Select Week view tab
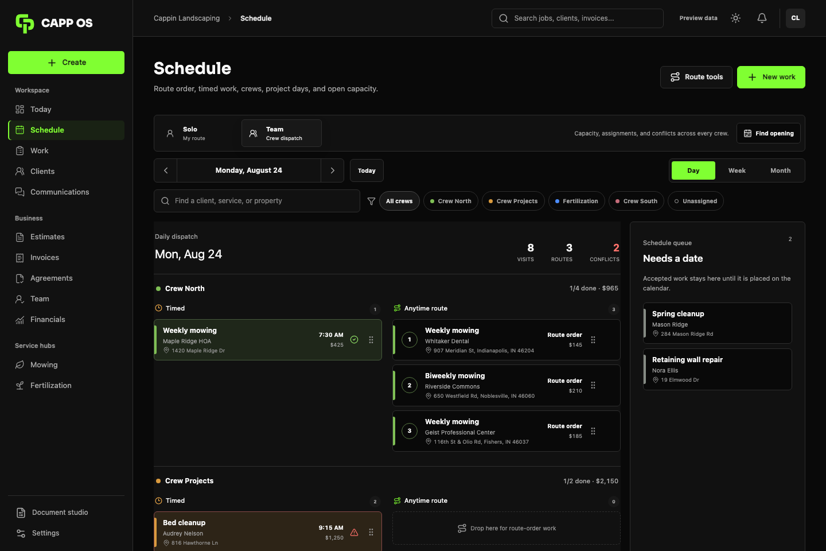Screen dimensions: 826x551 click(737, 170)
